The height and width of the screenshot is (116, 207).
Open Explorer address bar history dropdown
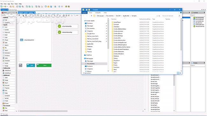[157, 16]
